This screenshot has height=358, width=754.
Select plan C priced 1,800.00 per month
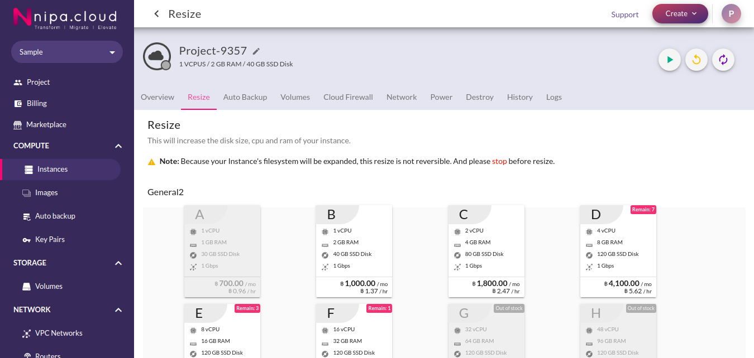(486, 251)
